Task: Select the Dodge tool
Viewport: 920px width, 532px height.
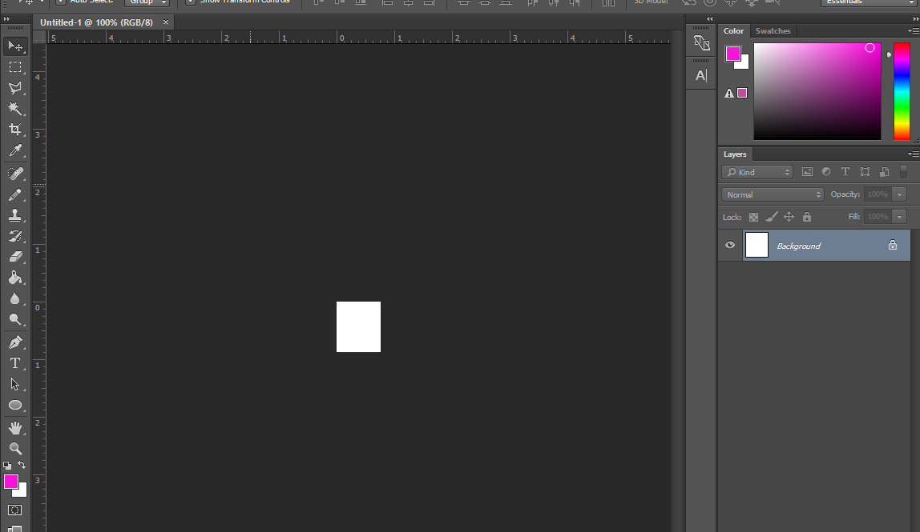Action: 15,319
